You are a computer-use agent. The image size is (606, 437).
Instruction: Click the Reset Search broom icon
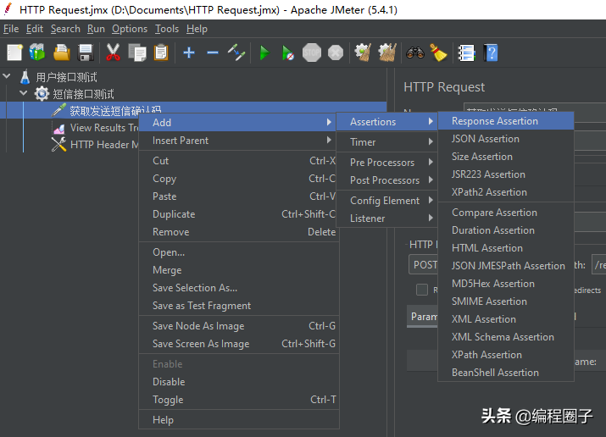(x=438, y=53)
